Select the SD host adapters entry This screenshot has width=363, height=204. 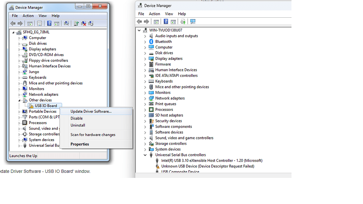pyautogui.click(x=169, y=115)
